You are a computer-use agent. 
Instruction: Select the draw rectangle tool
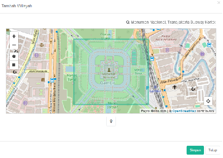pyautogui.click(x=14, y=65)
